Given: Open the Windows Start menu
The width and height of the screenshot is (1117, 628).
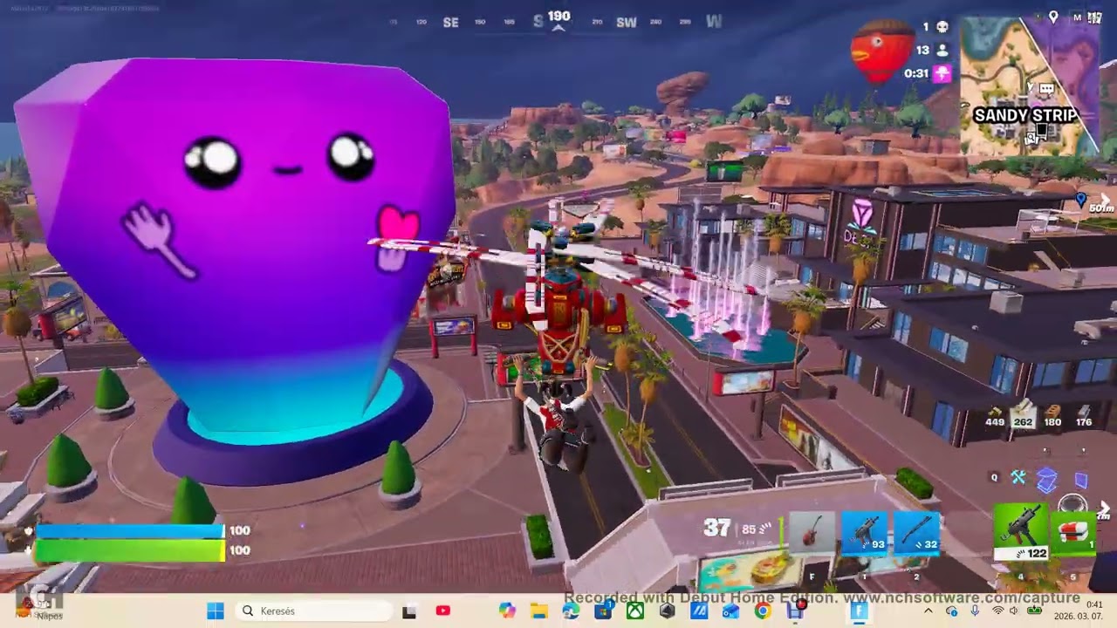Looking at the screenshot, I should pos(215,611).
